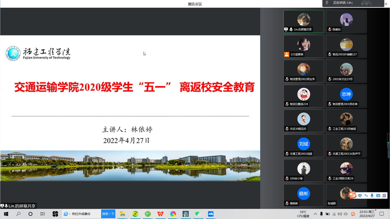Screen dimensions: 390x219
Task: Click muted mic icon next to 交通工程200116
Action: [330, 154]
